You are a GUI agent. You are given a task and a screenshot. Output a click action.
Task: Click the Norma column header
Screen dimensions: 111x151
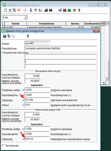click(x=75, y=24)
